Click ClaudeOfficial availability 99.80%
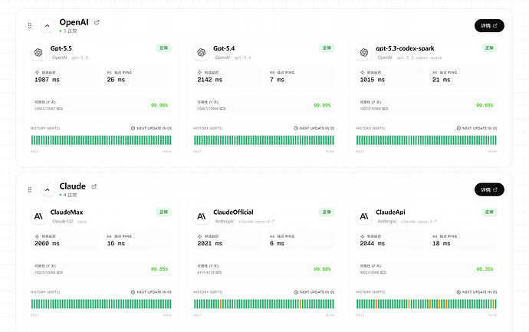Viewport: 529px width, 332px height. click(x=322, y=269)
